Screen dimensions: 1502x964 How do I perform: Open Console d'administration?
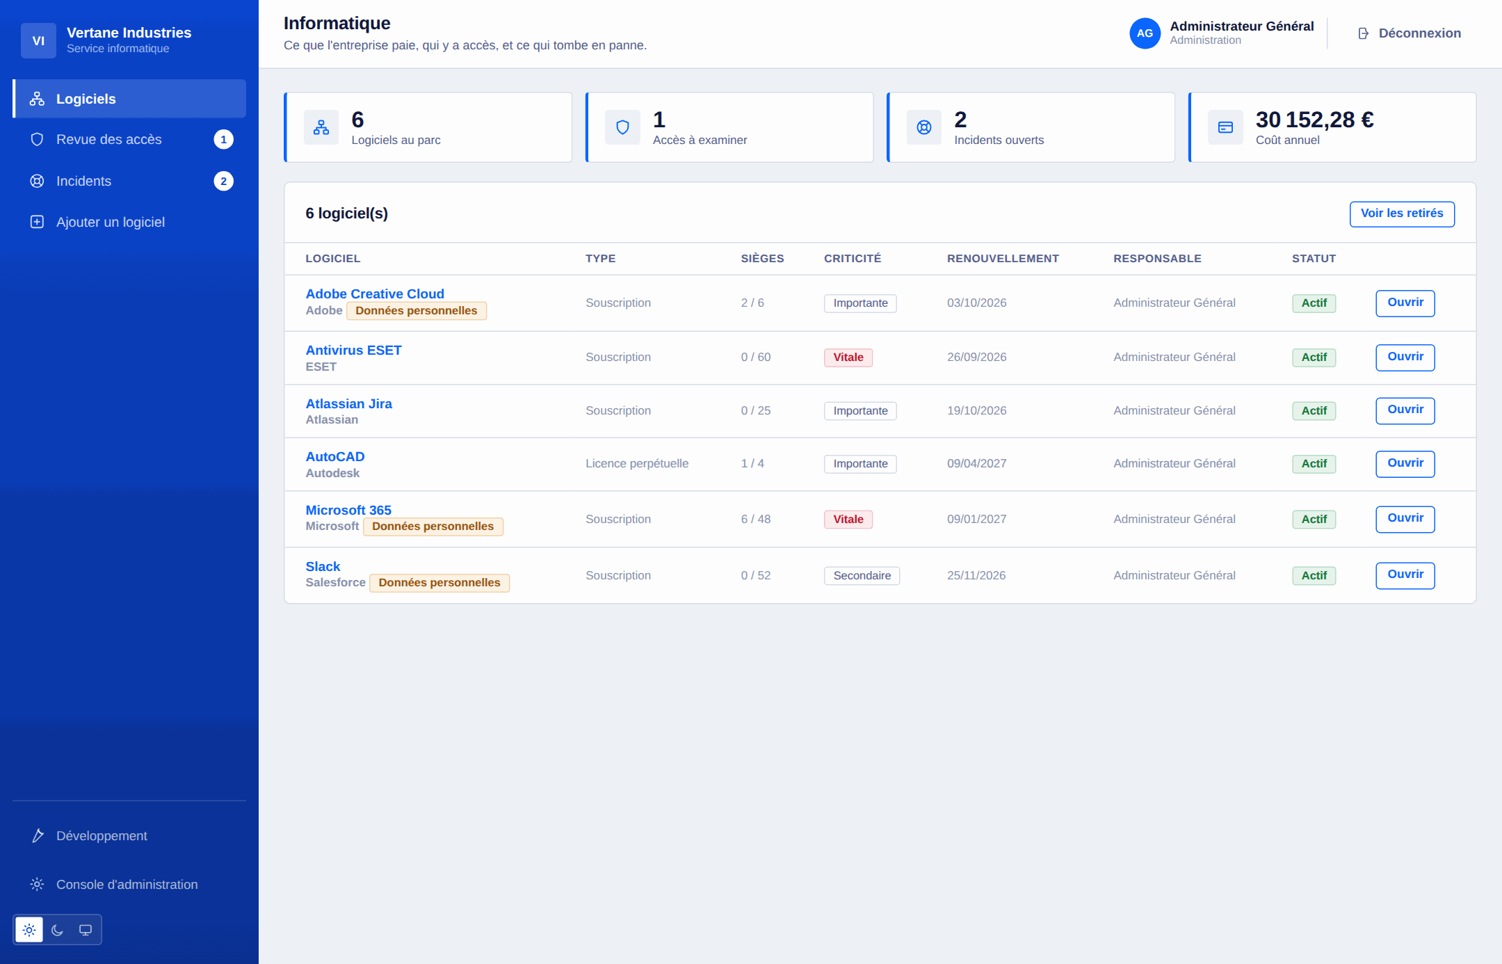click(129, 884)
